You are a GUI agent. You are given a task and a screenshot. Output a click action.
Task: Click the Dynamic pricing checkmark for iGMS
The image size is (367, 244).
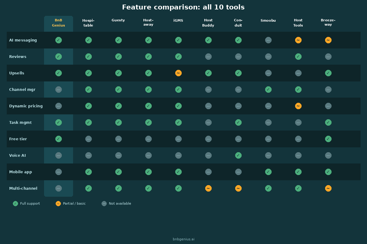(x=178, y=106)
